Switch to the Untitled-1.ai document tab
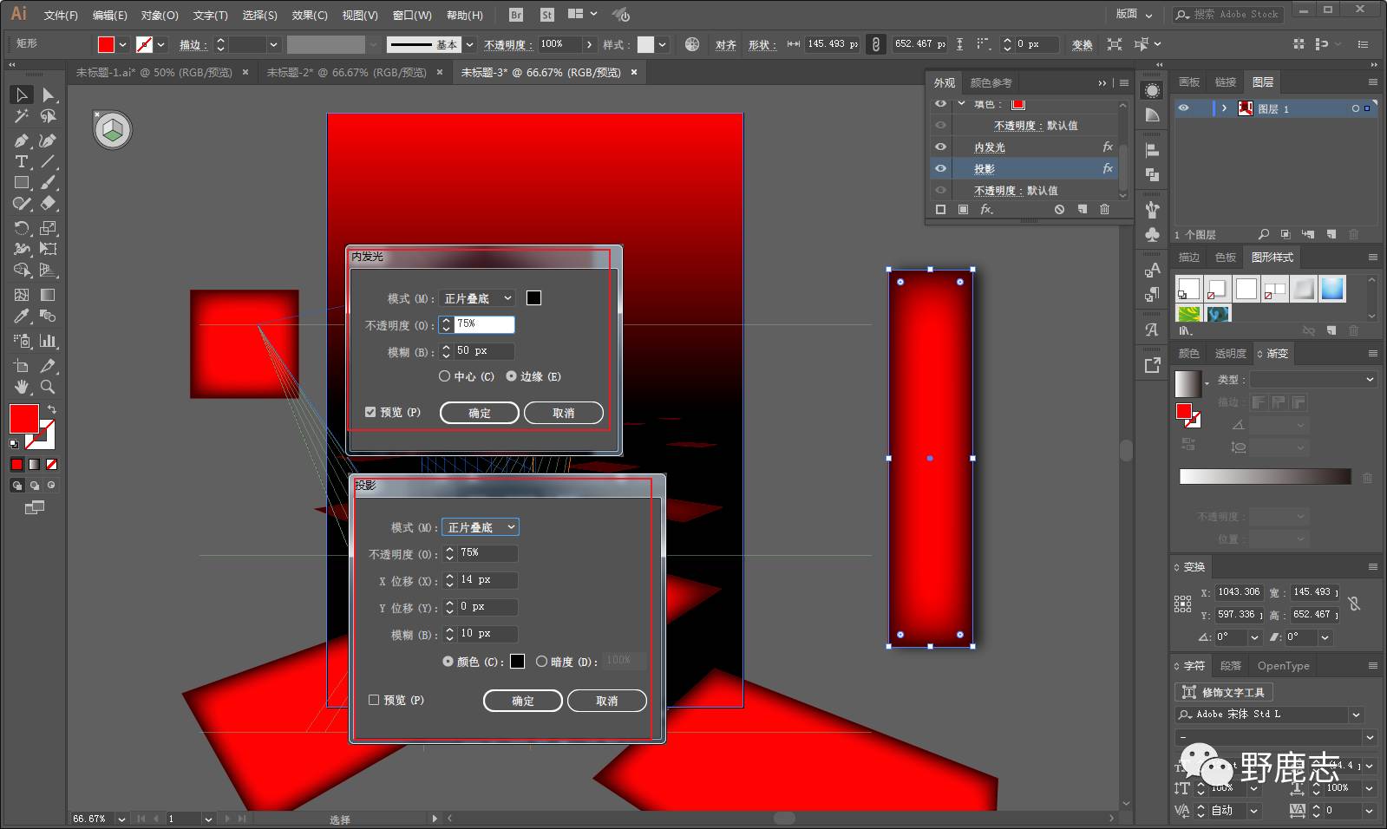 click(154, 73)
